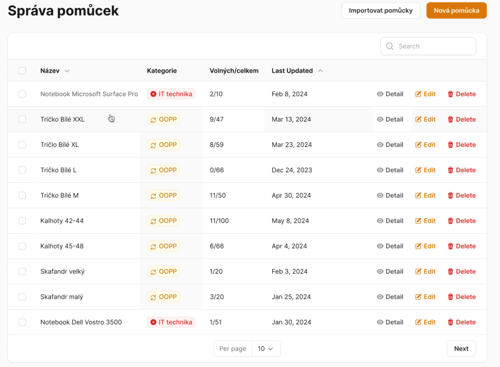The height and width of the screenshot is (367, 500).
Task: Click the Importovat pomůcky button
Action: click(x=380, y=11)
